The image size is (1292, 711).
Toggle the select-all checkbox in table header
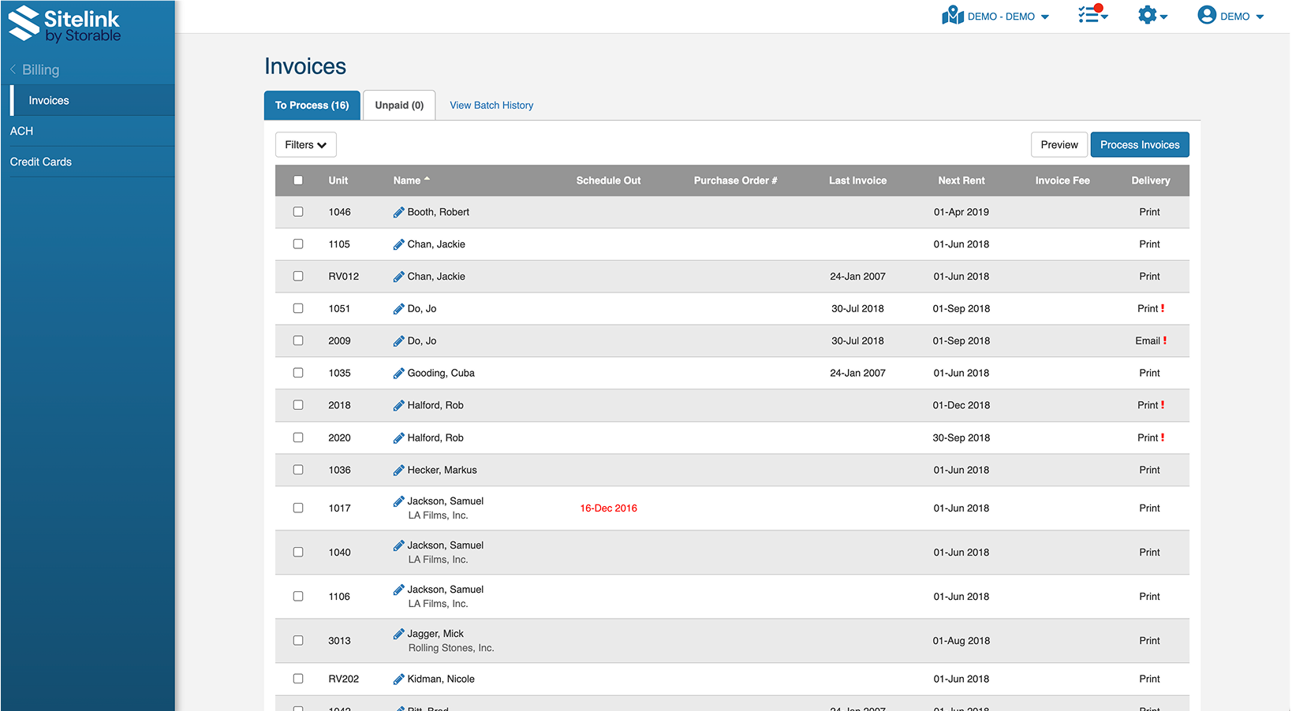(298, 181)
